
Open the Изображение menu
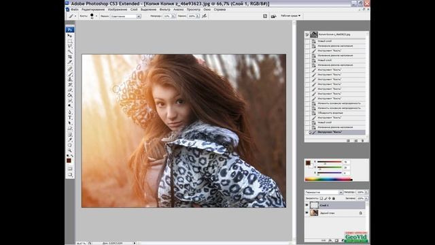coord(118,10)
